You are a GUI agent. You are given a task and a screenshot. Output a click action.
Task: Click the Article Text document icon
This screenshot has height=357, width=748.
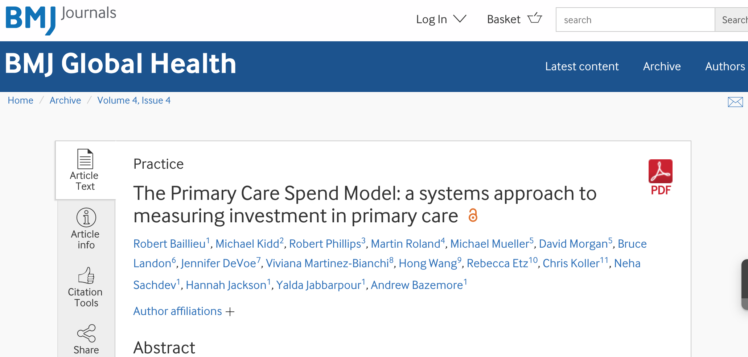[x=85, y=159]
